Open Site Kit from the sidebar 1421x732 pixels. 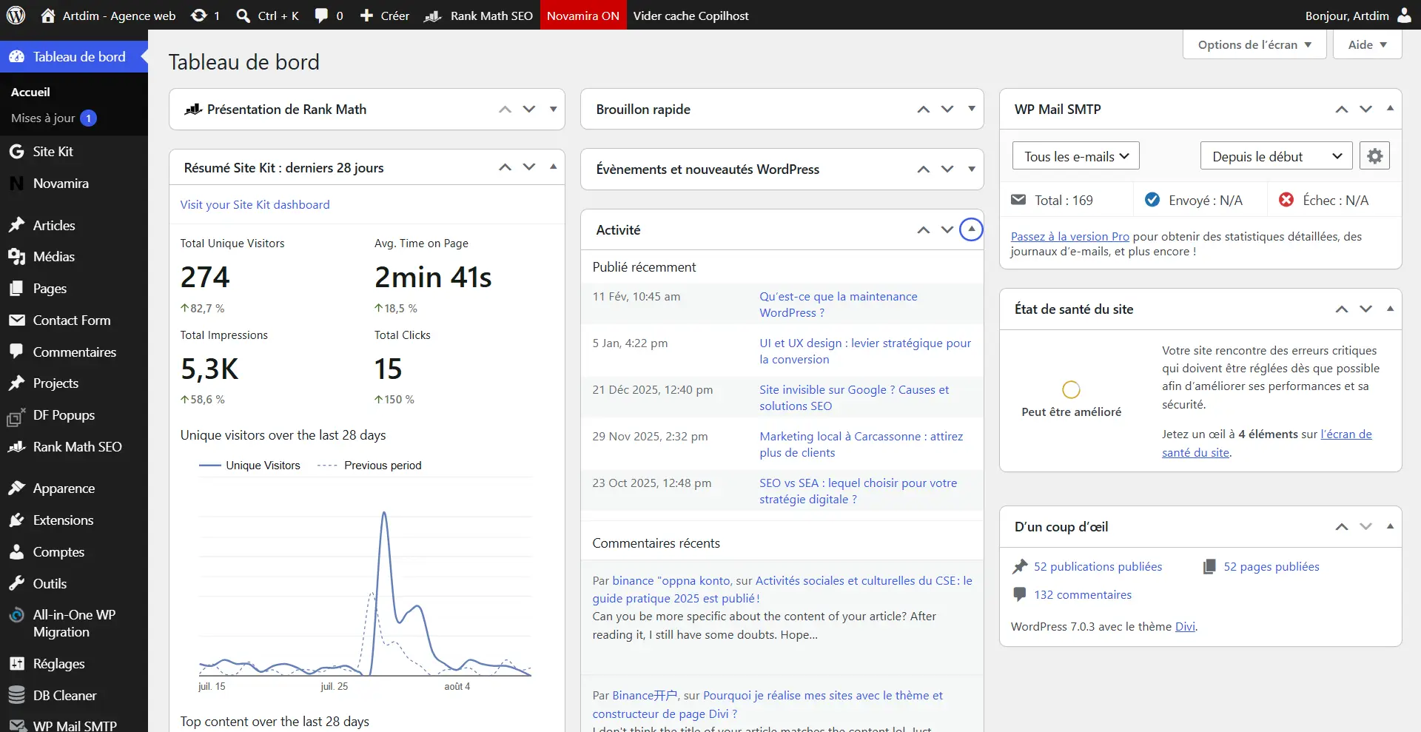coord(74,152)
